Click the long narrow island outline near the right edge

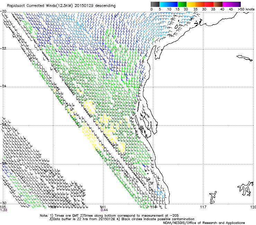(x=245, y=58)
